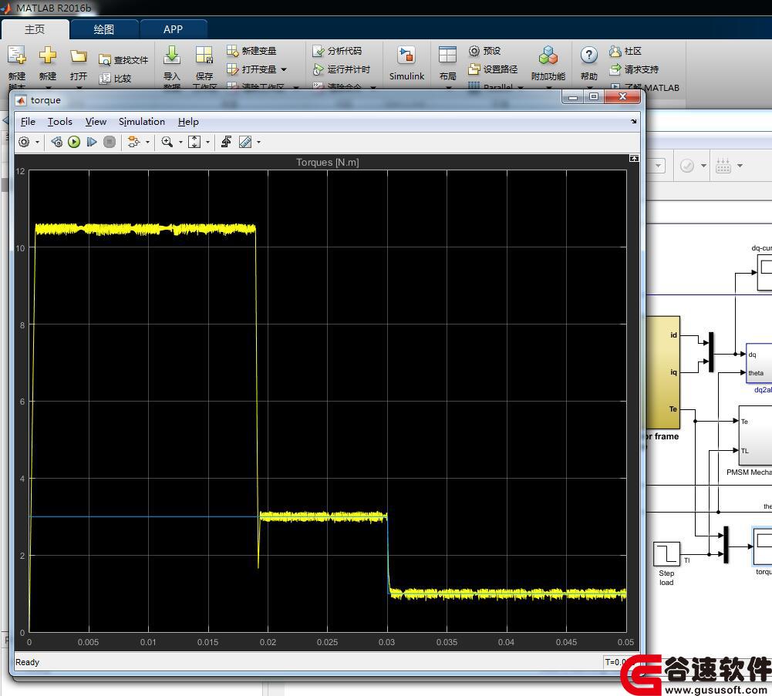This screenshot has width=772, height=696.
Task: Click the dq-current scope block in Simulink
Action: pos(764,273)
